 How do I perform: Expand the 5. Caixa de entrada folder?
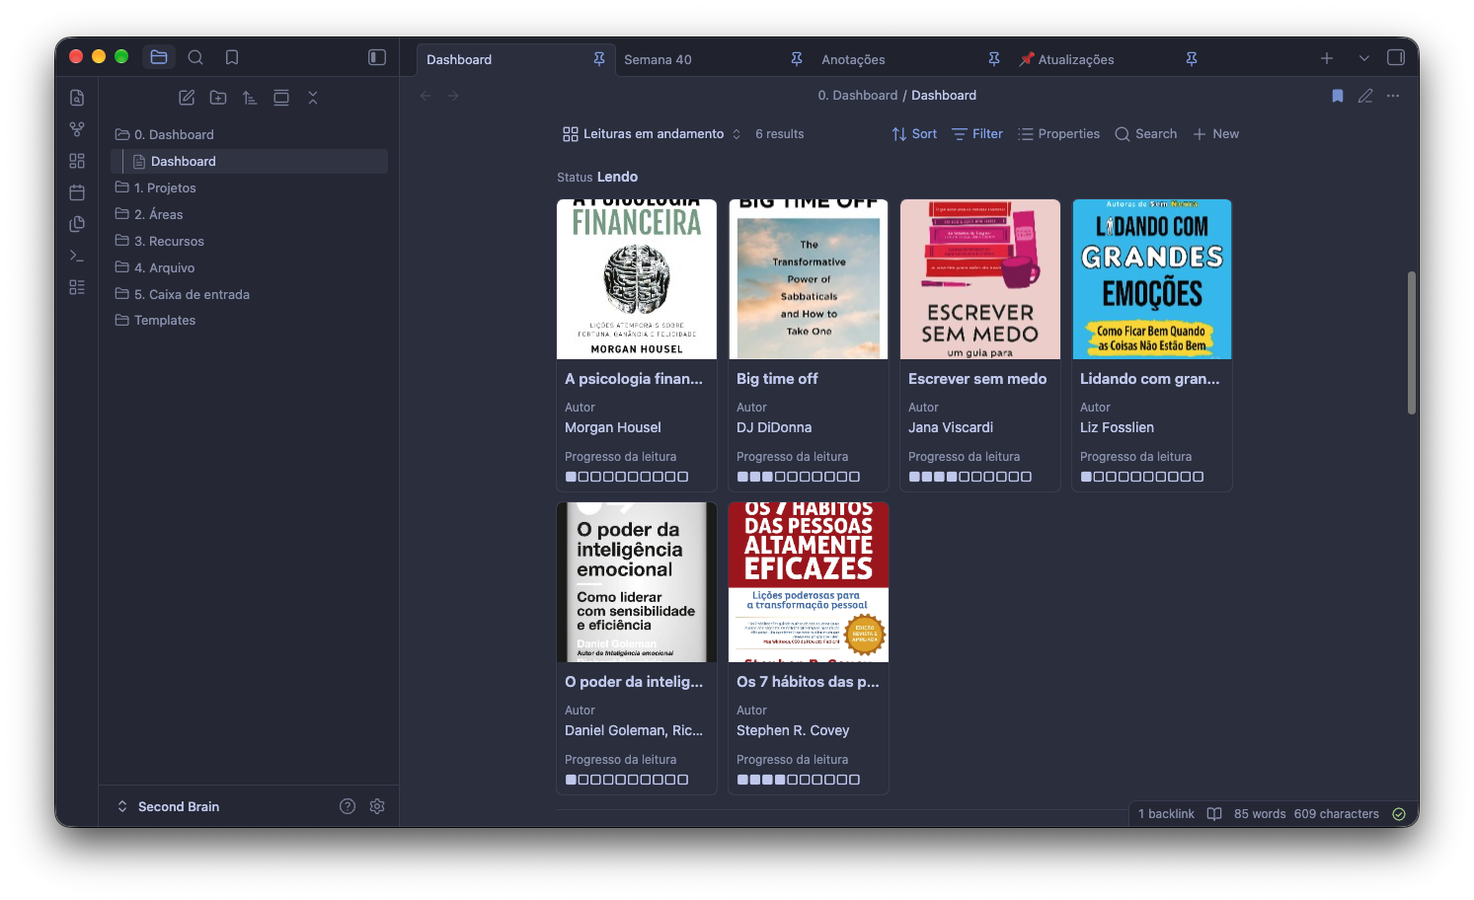pyautogui.click(x=247, y=294)
